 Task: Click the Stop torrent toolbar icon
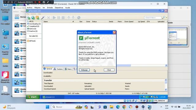pyautogui.click(x=63, y=18)
